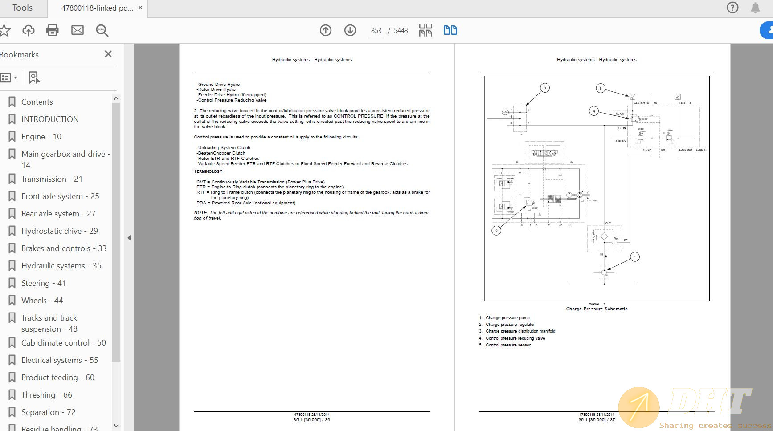
Task: Go to previous page arrow
Action: point(326,30)
